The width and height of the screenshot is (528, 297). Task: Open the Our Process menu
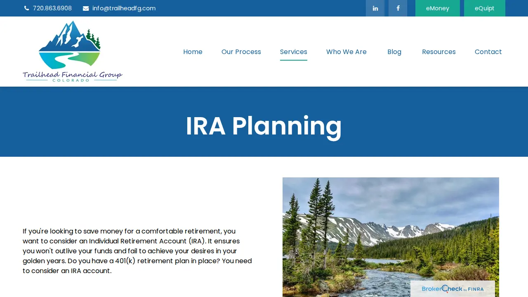click(241, 52)
